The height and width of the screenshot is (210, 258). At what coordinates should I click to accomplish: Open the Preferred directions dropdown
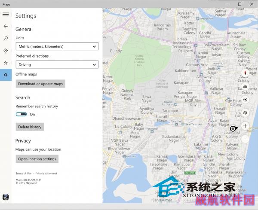coord(57,64)
